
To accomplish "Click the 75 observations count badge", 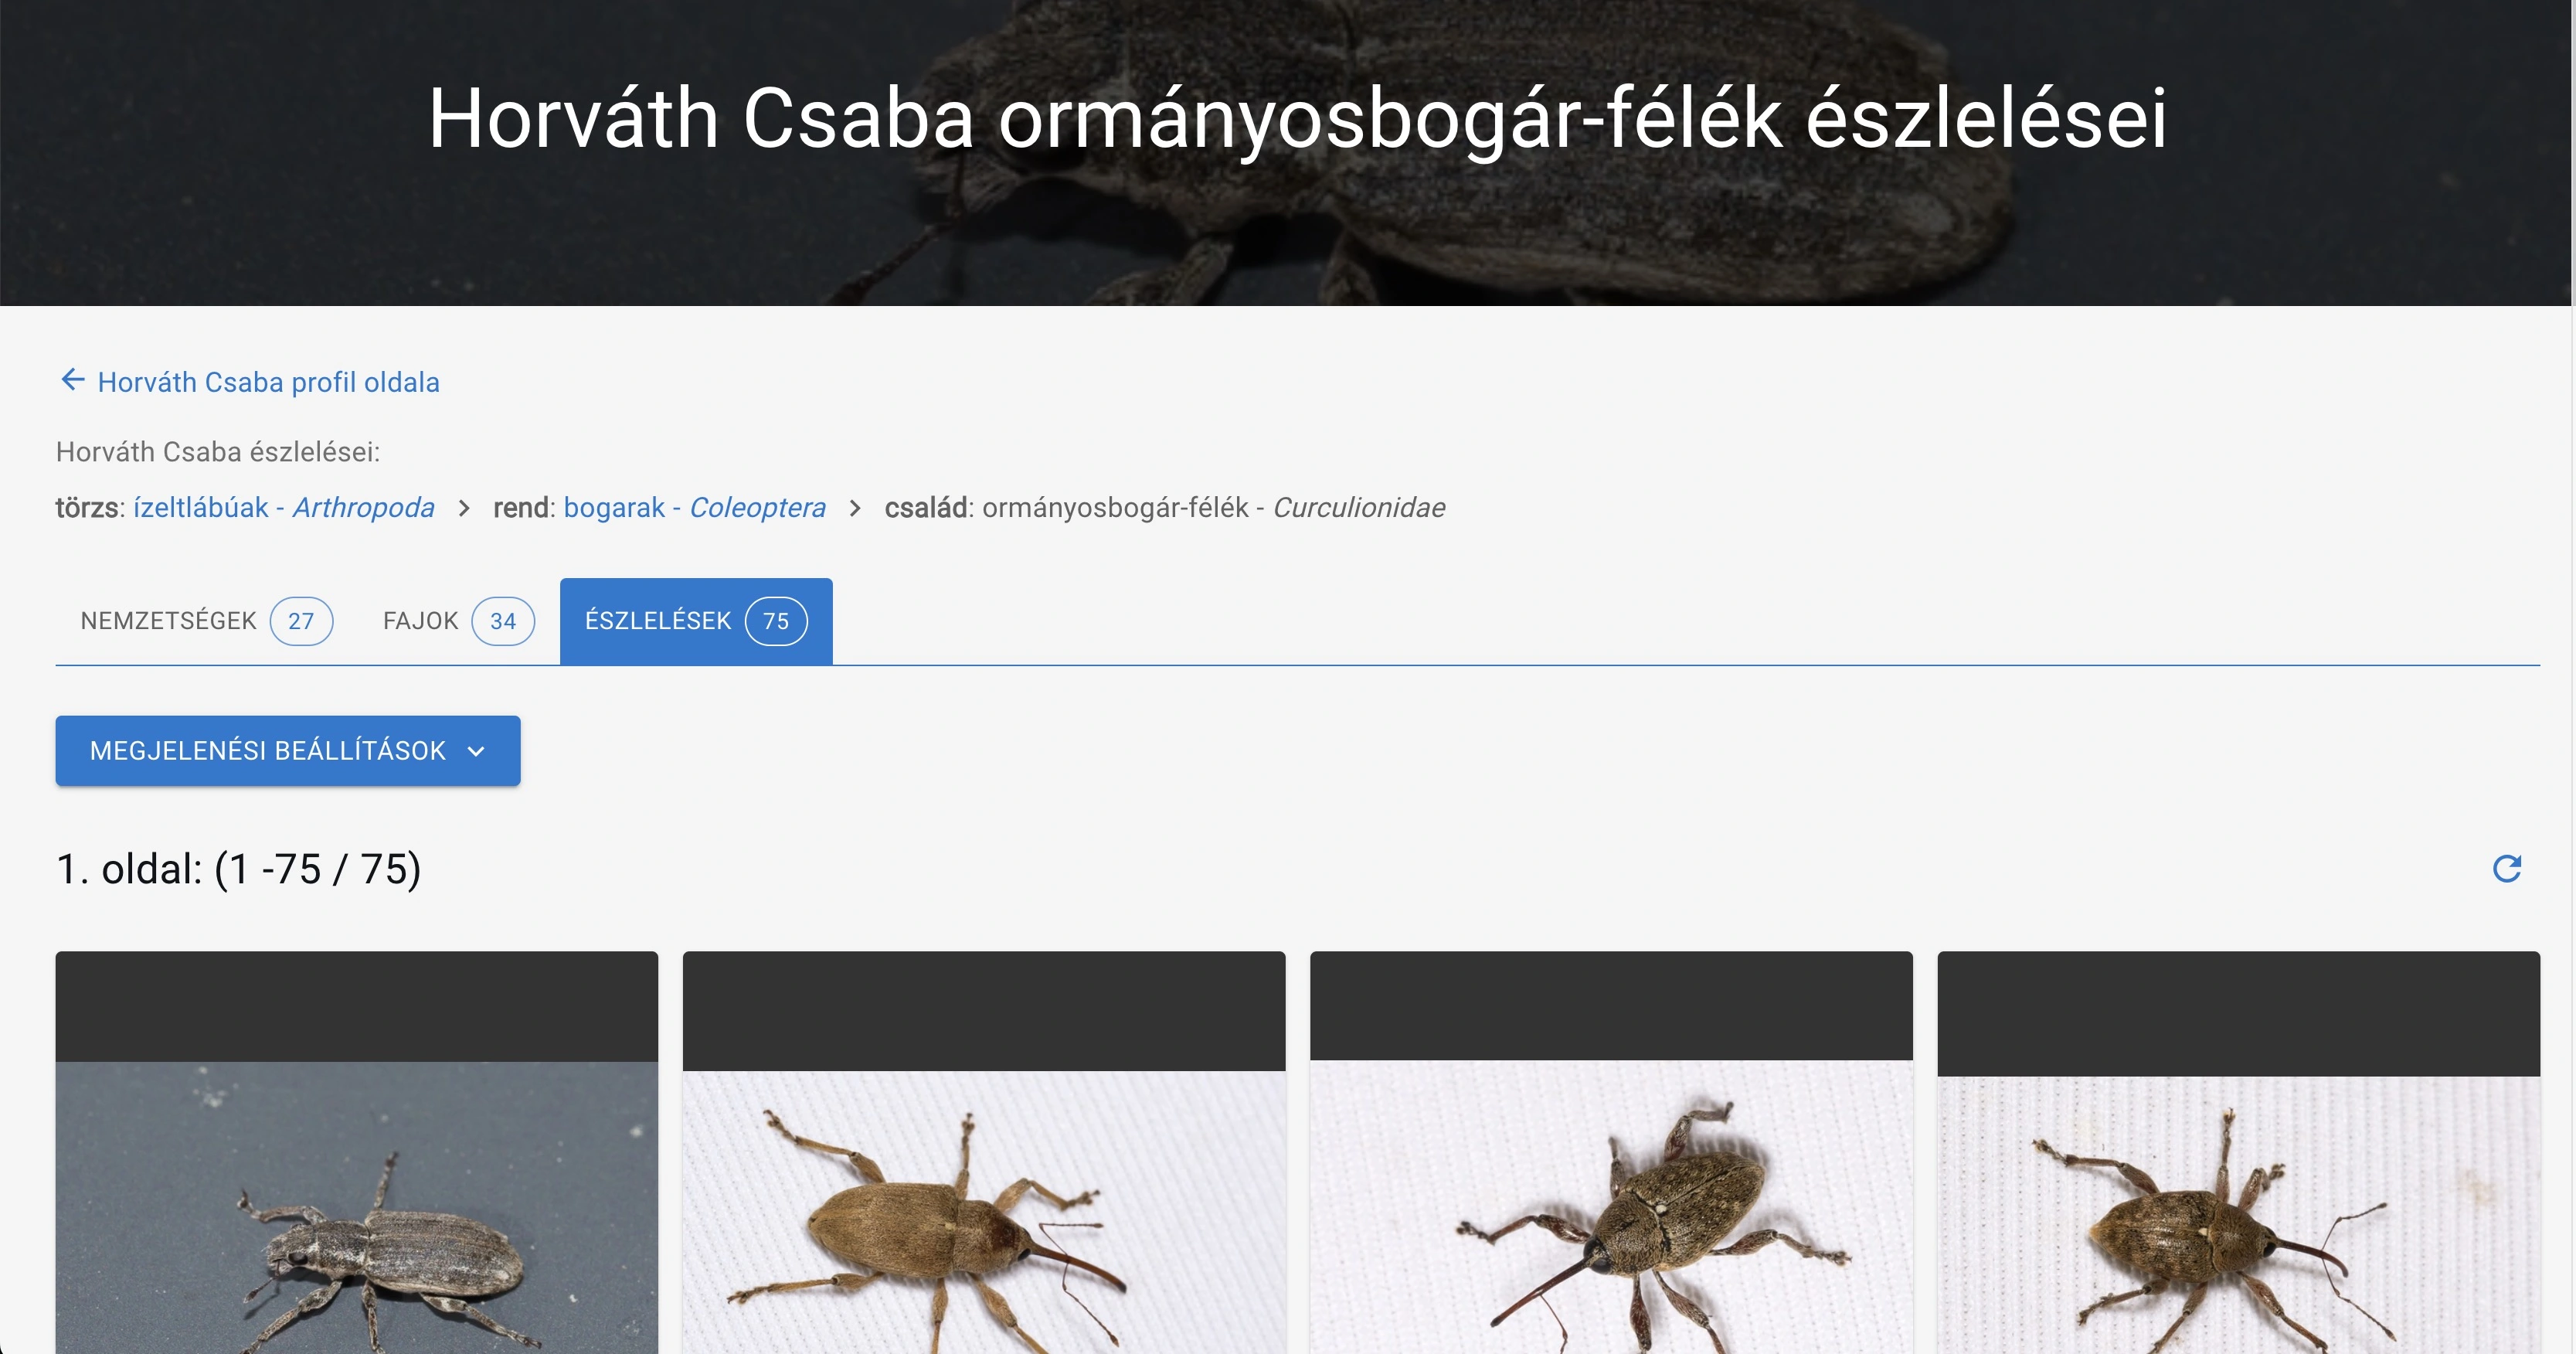I will pos(776,621).
